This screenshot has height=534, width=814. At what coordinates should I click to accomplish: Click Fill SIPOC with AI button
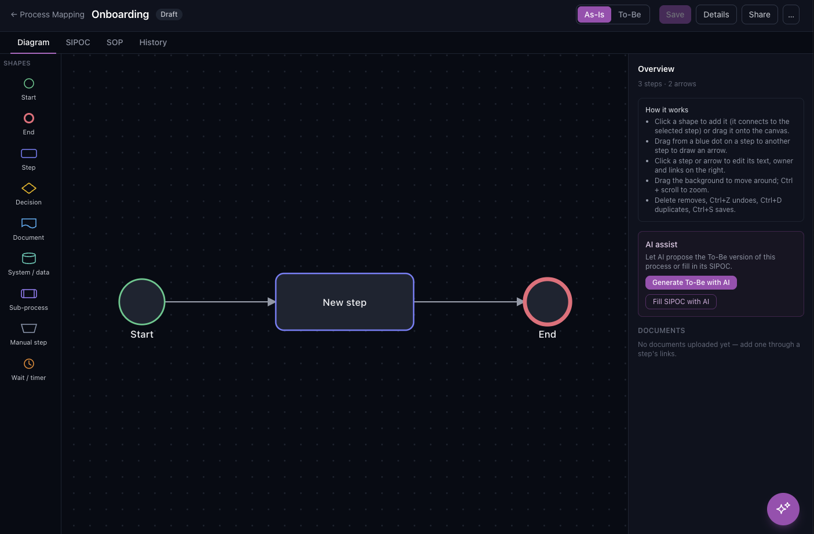point(681,302)
